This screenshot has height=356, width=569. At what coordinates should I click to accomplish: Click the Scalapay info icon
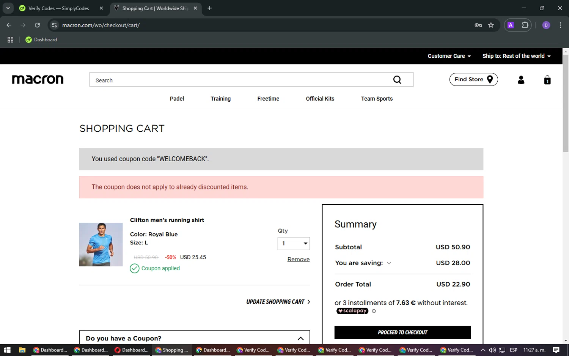(374, 311)
